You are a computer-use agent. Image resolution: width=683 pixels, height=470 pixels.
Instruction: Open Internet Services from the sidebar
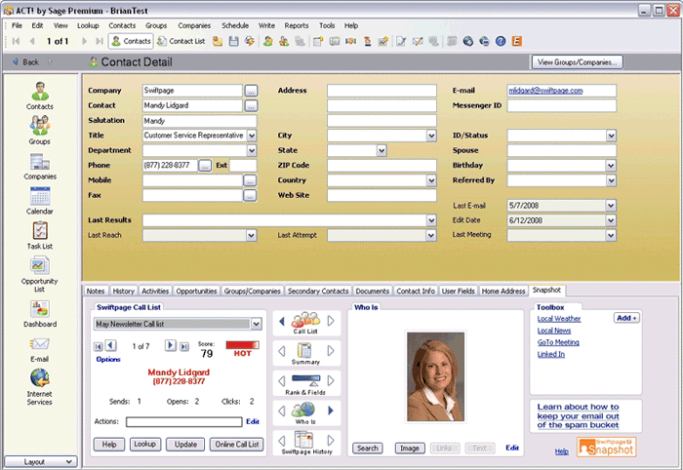coord(40,387)
